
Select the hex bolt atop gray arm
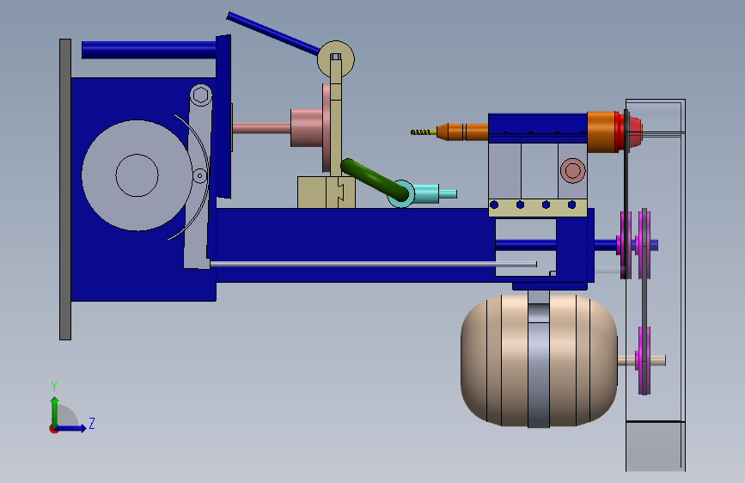201,95
